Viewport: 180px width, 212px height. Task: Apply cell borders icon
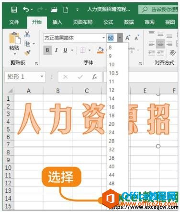(x=83, y=50)
